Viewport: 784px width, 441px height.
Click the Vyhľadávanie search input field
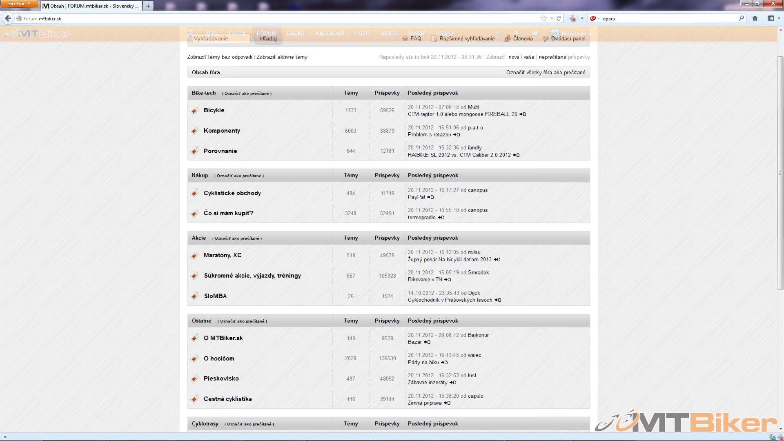(x=221, y=38)
